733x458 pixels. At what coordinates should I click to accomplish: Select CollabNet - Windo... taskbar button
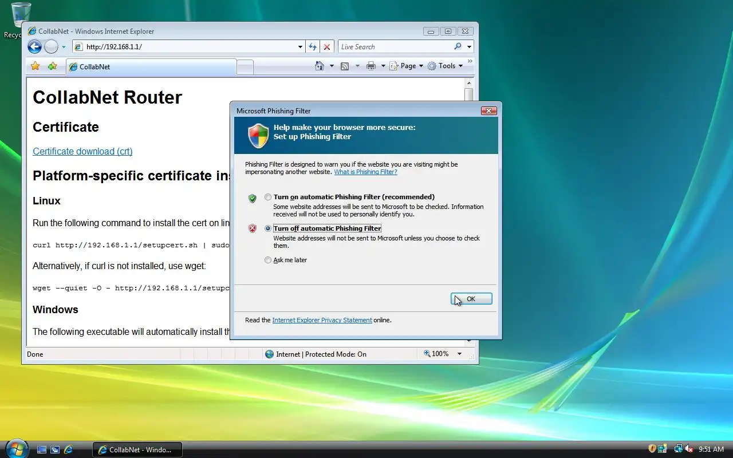pyautogui.click(x=137, y=450)
